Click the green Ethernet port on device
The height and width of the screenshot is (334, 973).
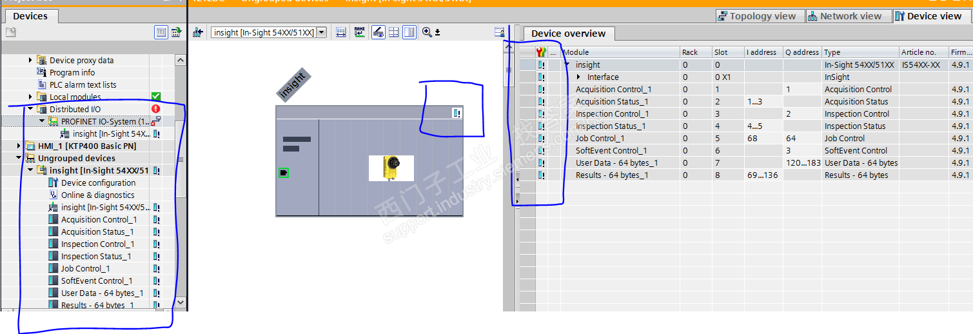(x=283, y=172)
